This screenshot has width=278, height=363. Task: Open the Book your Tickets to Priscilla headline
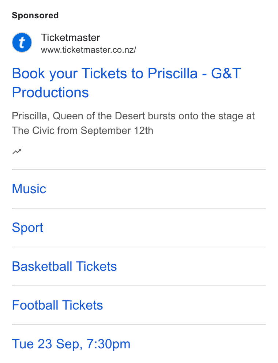127,83
